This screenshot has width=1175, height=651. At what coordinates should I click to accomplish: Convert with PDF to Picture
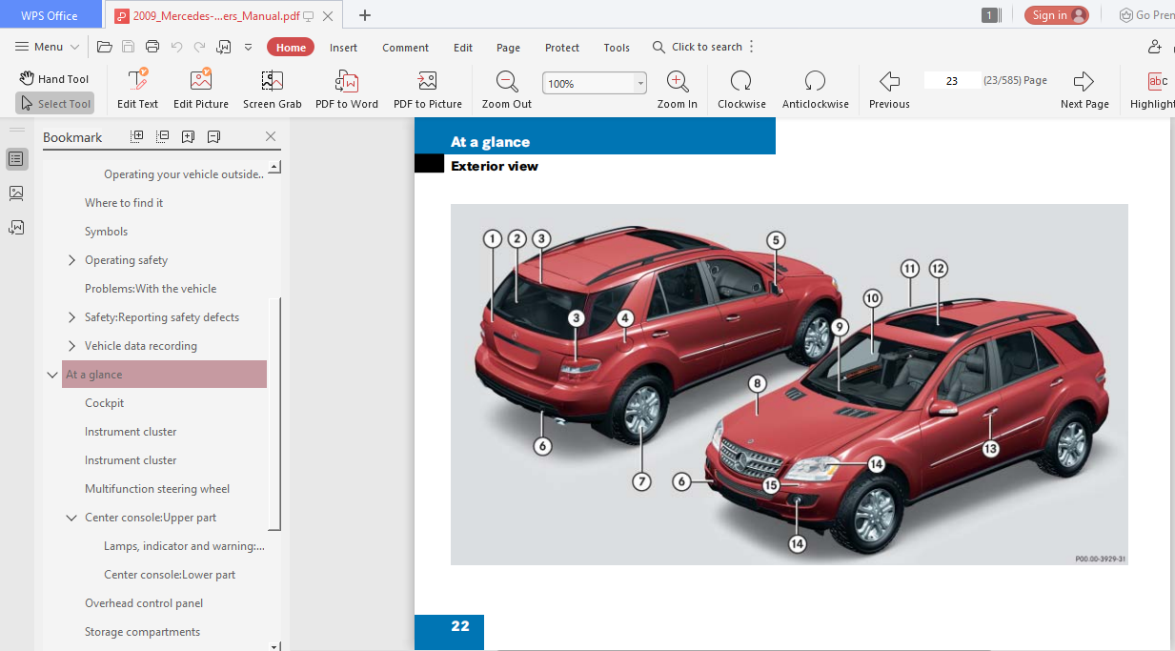pos(428,89)
